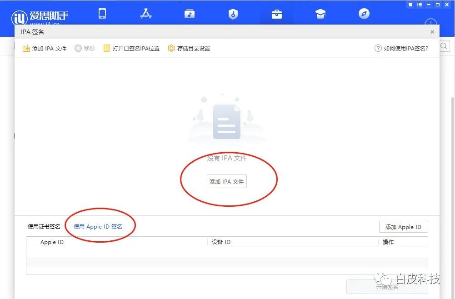Open the compass navigation icon

364,14
